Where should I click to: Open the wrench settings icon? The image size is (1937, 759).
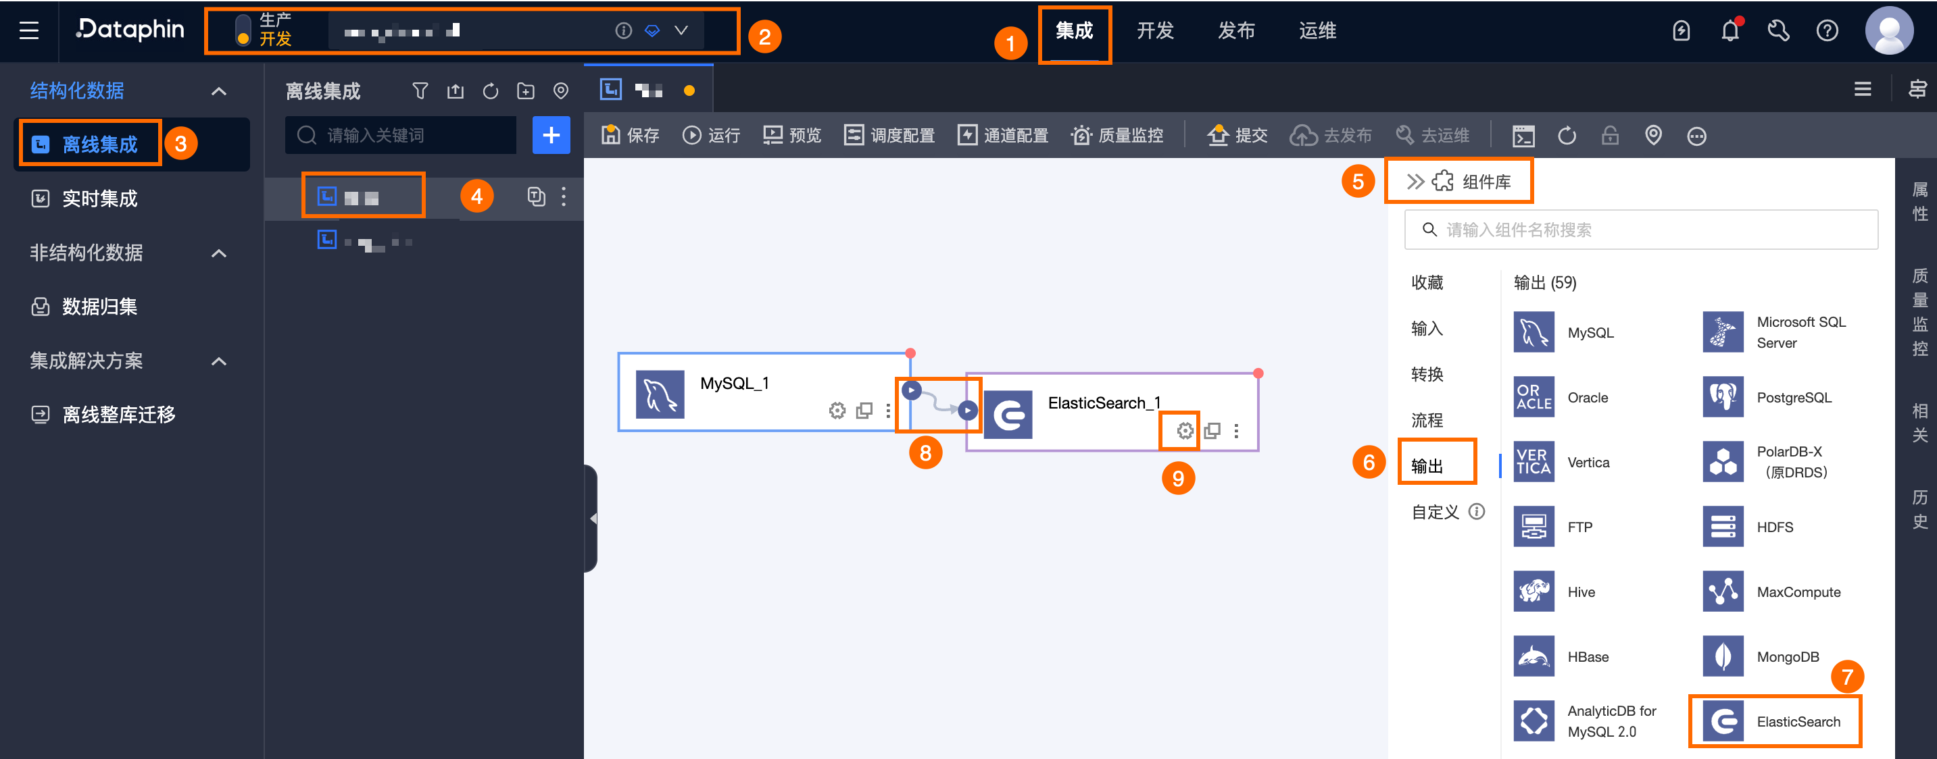tap(1778, 31)
